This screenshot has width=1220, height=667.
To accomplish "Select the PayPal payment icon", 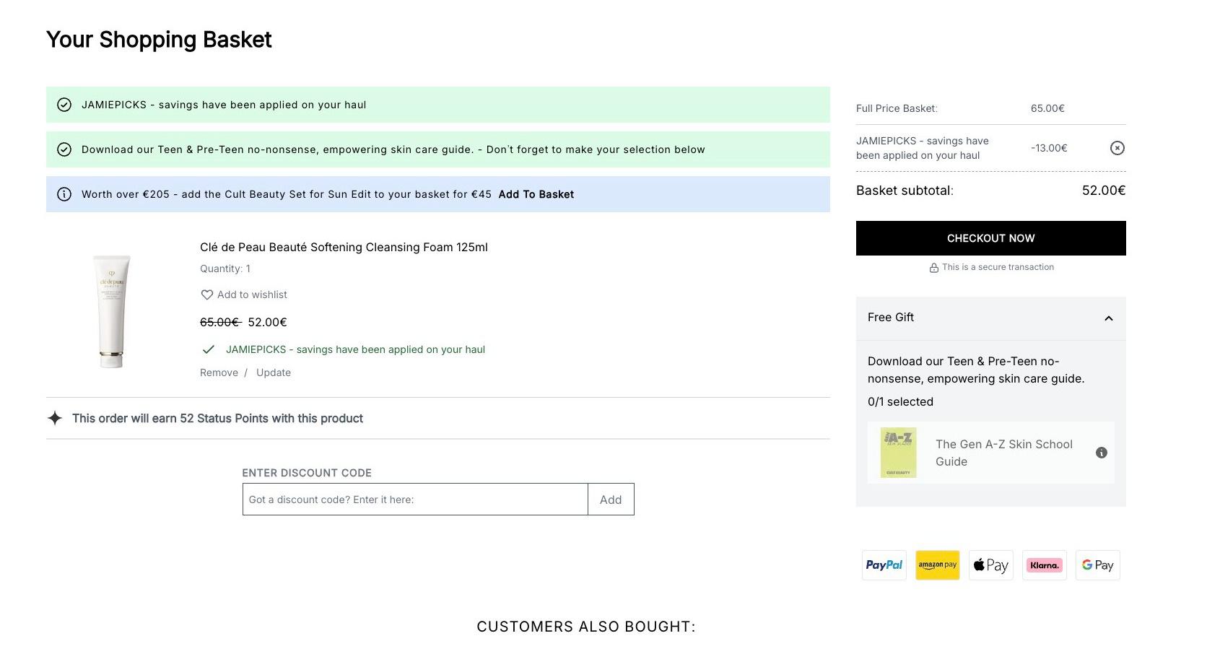I will pos(884,565).
